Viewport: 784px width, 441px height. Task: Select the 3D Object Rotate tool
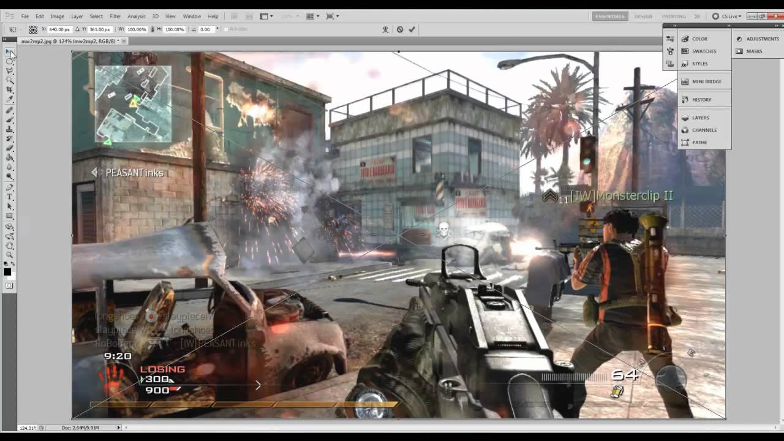tap(9, 226)
